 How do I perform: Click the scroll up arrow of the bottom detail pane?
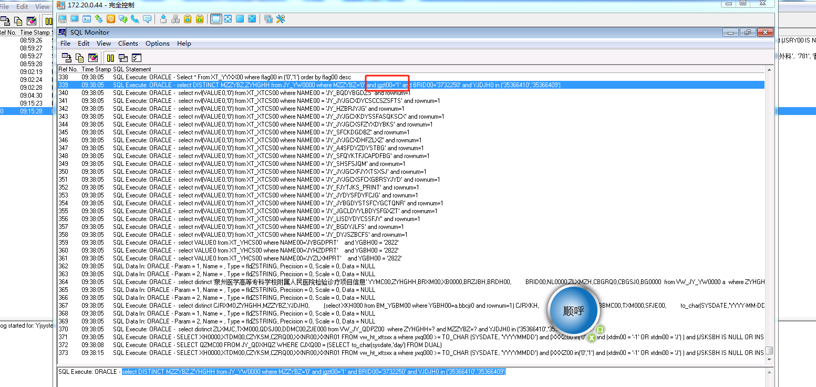769,372
